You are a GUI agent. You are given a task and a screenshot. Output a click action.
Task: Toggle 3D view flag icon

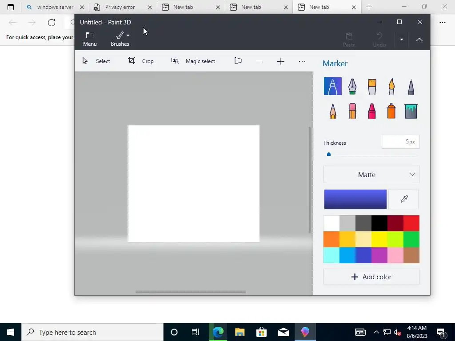[x=238, y=61]
